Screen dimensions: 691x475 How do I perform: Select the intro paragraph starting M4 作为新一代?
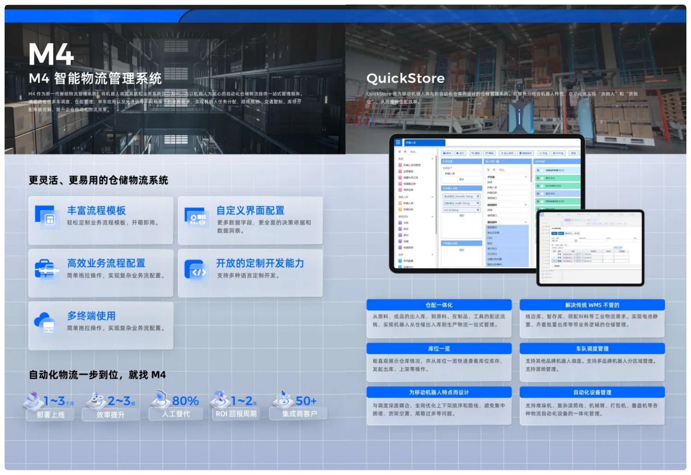(x=166, y=102)
